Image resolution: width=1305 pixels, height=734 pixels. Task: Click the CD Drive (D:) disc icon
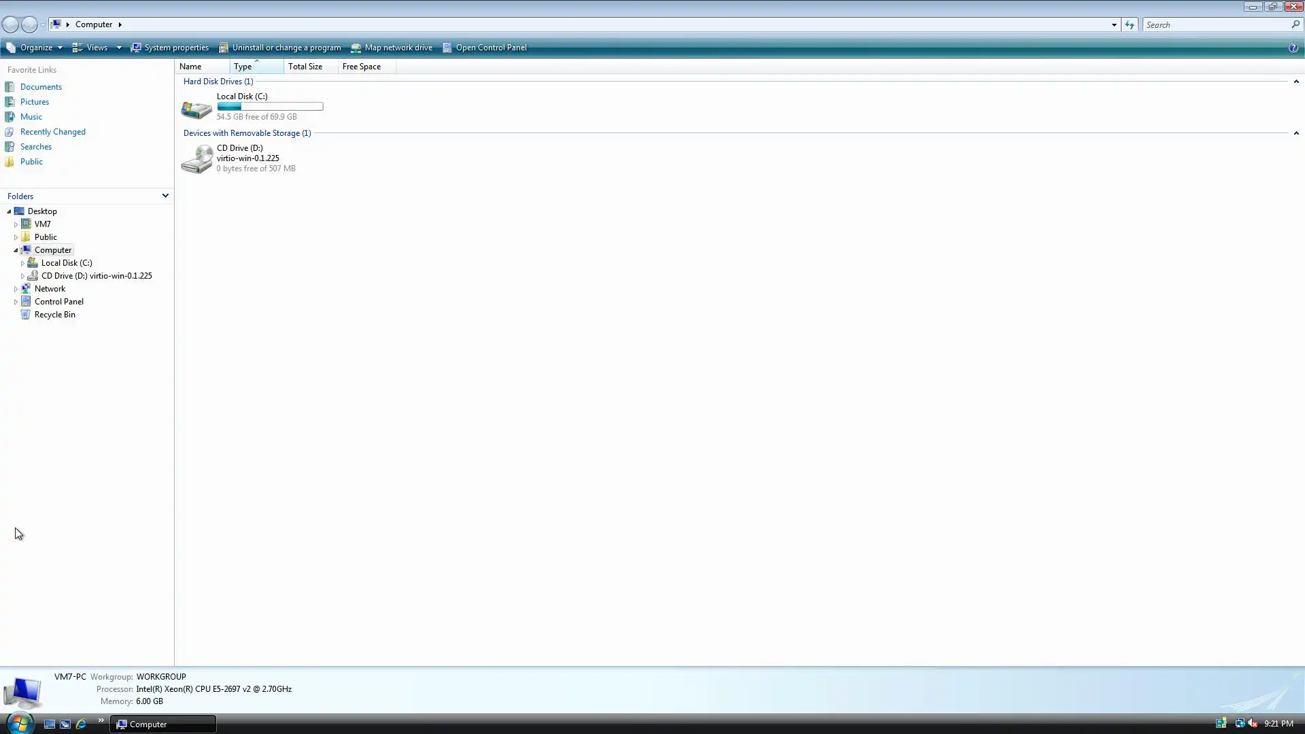196,159
